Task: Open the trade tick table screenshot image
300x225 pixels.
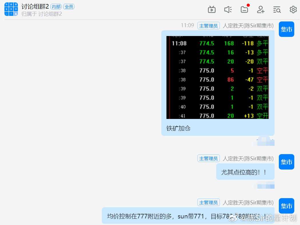Action: coord(218,77)
